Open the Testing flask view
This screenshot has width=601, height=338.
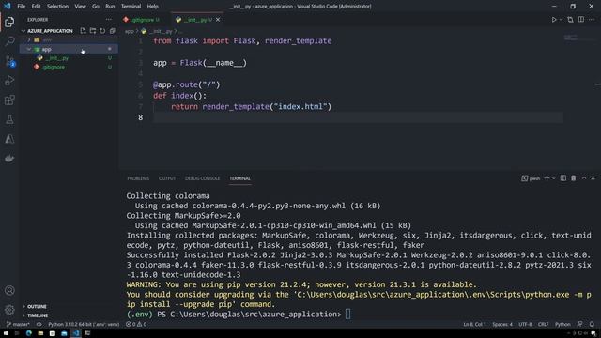[9, 119]
